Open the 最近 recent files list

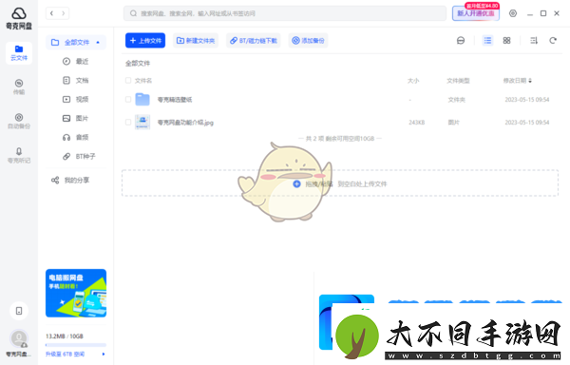[76, 62]
